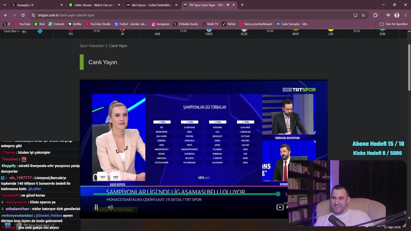Open the Chrome profile avatar
The image size is (411, 231).
pos(397,15)
